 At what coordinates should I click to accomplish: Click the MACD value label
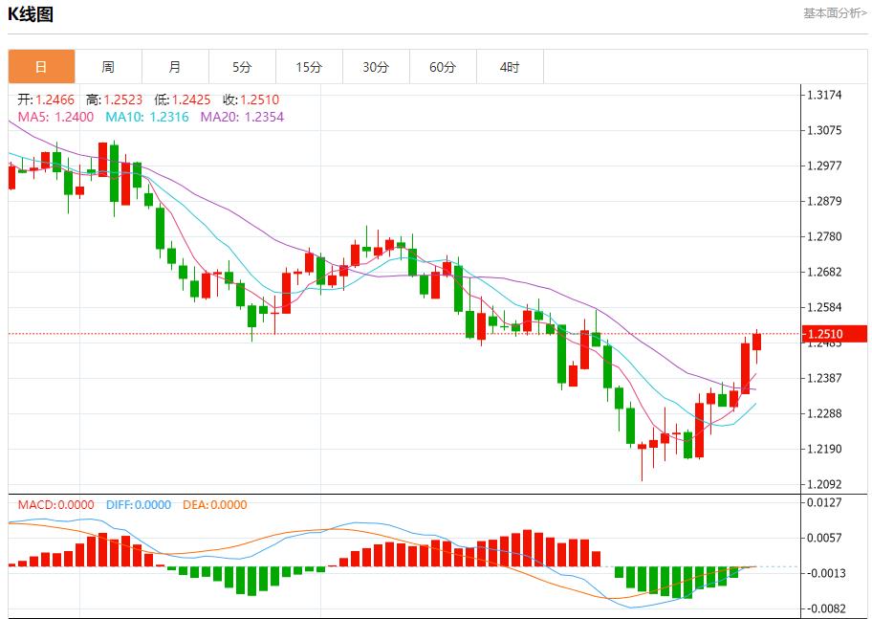click(x=56, y=505)
